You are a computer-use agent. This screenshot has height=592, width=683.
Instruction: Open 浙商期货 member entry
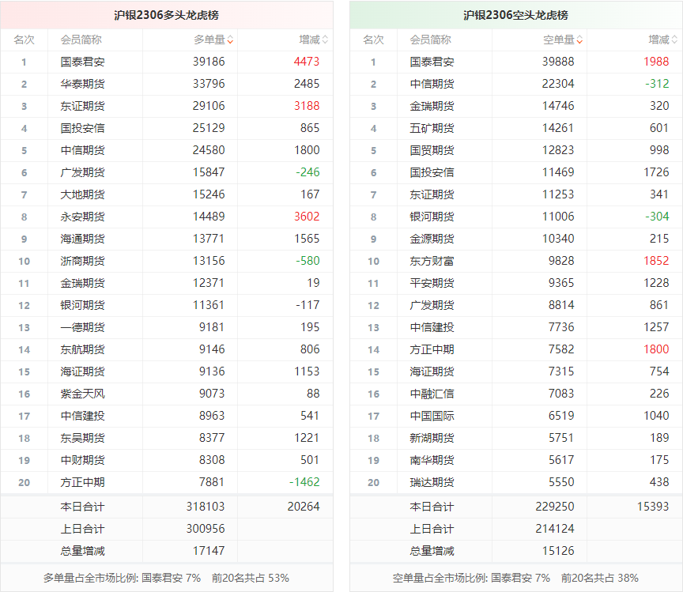click(82, 261)
